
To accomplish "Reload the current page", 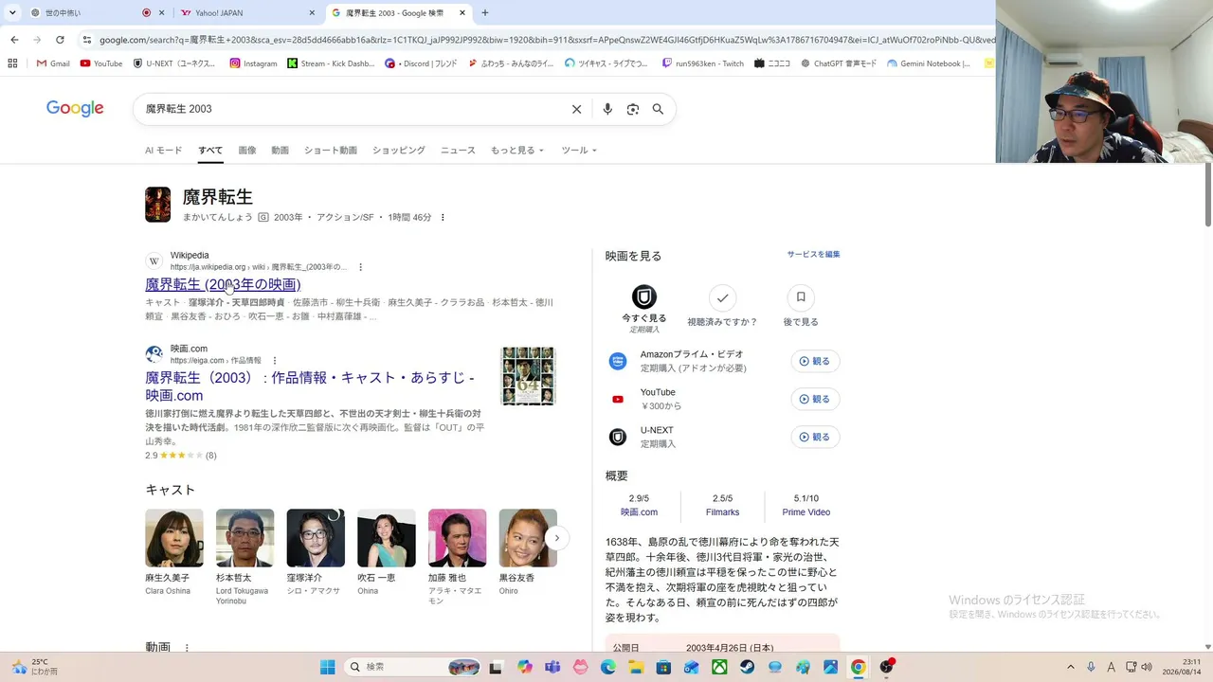I will (x=60, y=40).
